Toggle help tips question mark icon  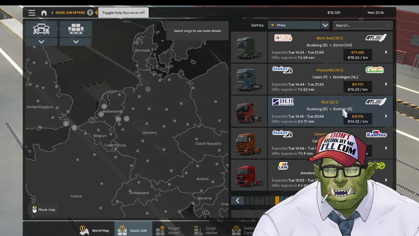point(90,13)
